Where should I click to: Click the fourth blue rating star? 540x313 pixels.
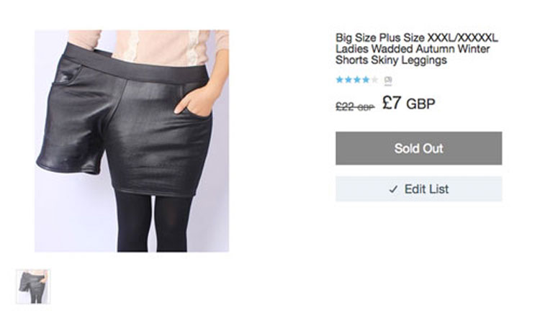(365, 80)
